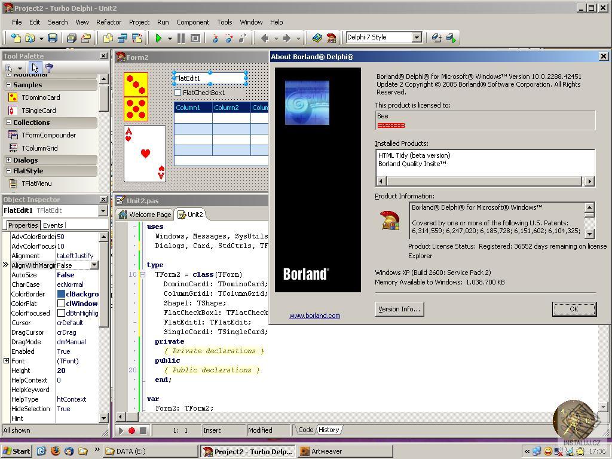
Task: Open the Delphi 7 Style layout dropdown
Action: (417, 37)
